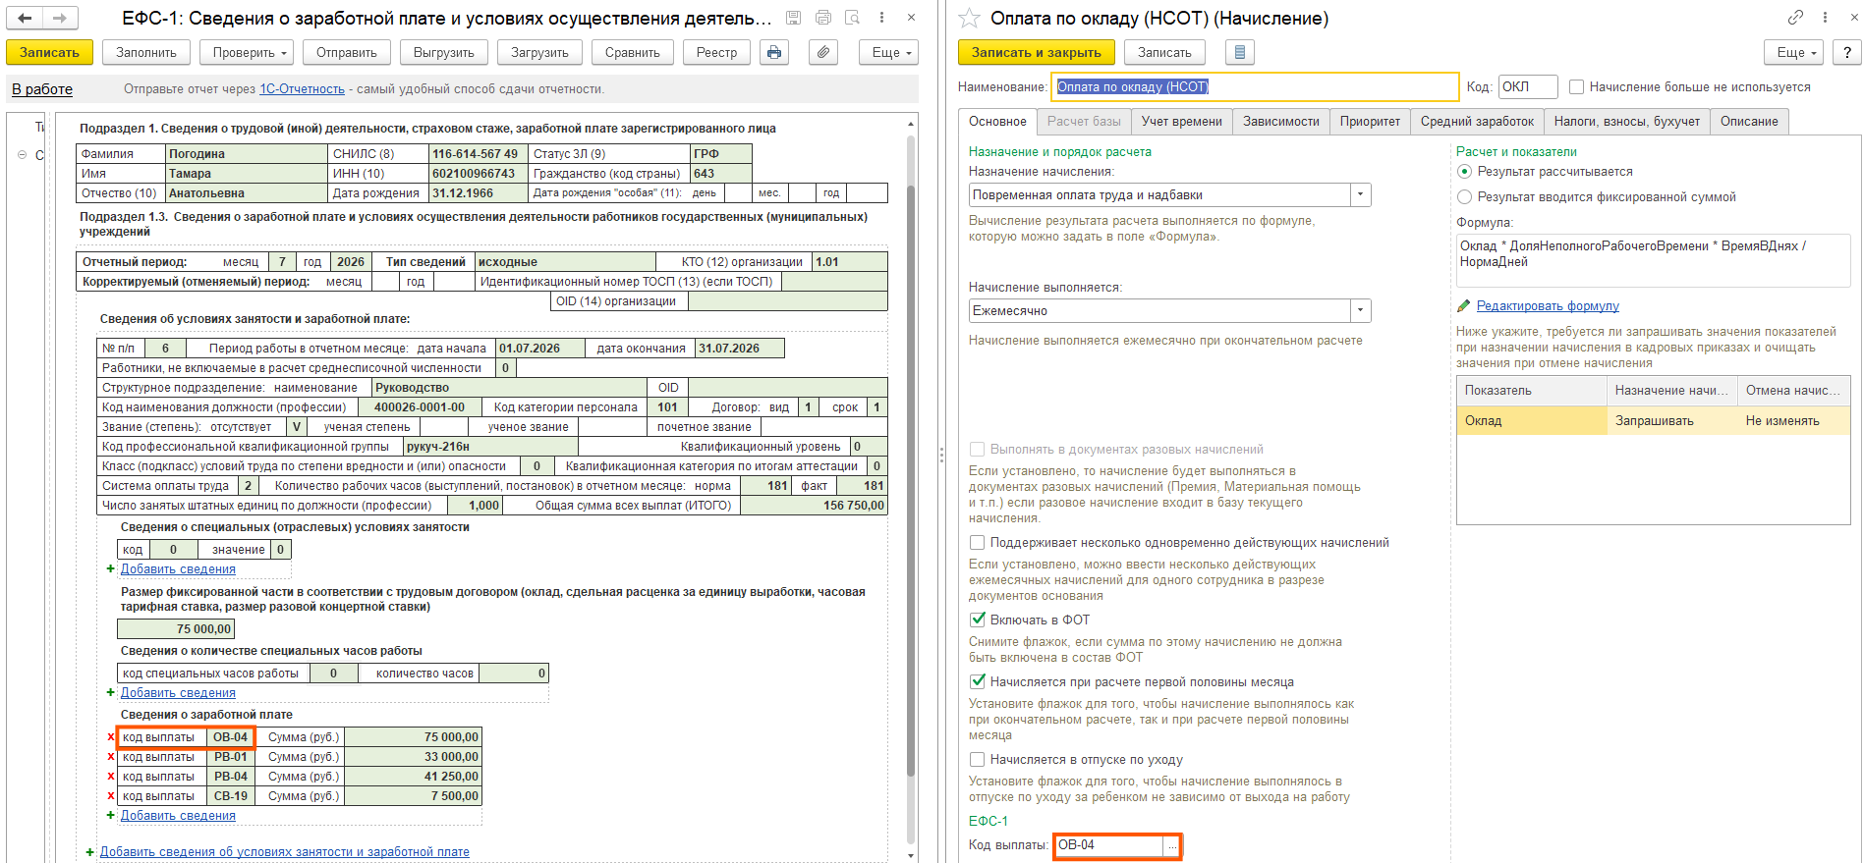Delete the ОВ-04 payment row with red cross
This screenshot has width=1864, height=863.
click(111, 737)
